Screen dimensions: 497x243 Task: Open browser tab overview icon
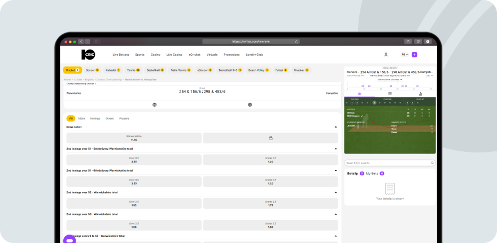pos(418,42)
